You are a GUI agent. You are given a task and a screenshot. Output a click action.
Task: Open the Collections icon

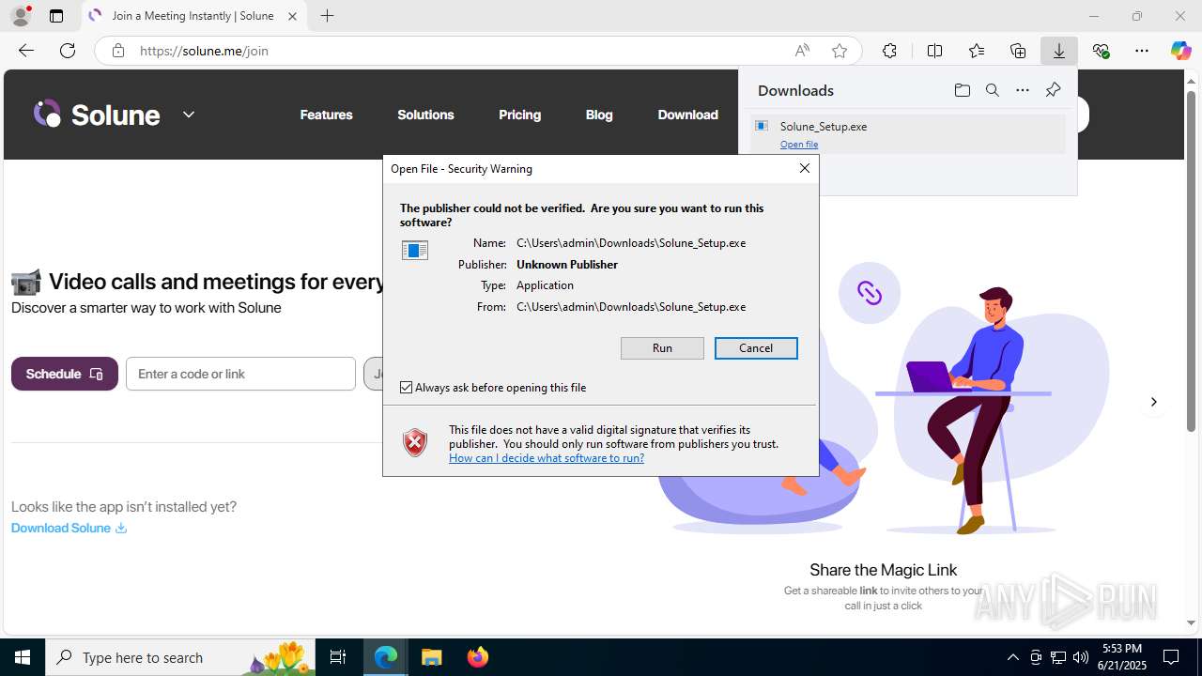[1018, 51]
